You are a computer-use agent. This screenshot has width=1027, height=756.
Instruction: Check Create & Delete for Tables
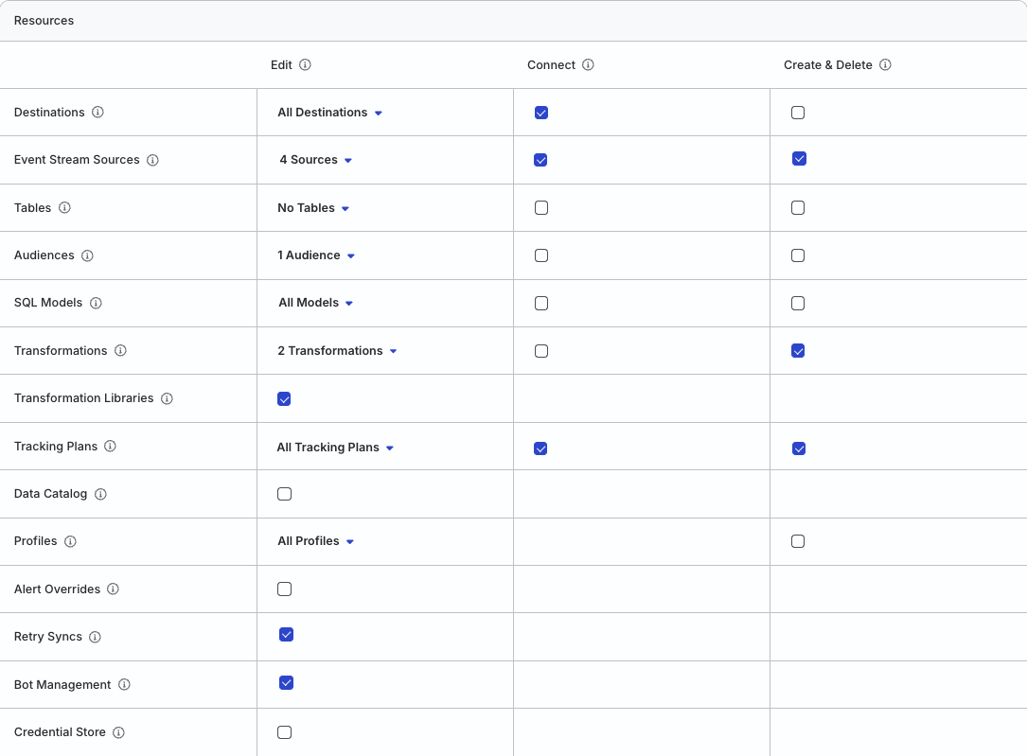[x=798, y=207]
